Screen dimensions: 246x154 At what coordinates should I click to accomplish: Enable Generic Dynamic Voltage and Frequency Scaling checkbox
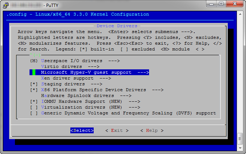pos(34,113)
